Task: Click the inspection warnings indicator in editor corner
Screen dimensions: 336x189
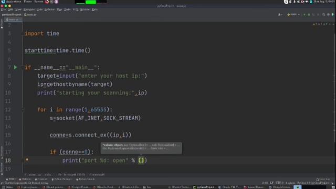Action: (x=321, y=24)
